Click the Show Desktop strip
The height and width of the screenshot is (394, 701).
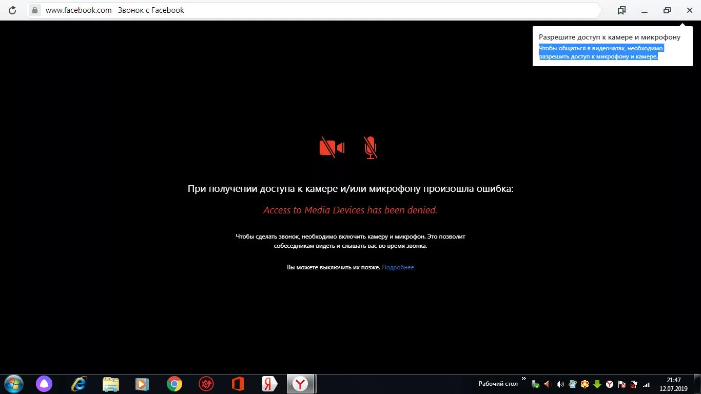697,384
